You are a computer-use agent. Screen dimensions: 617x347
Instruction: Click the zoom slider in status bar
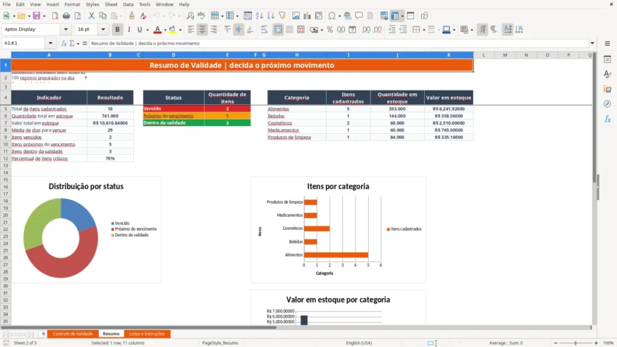[x=575, y=343]
